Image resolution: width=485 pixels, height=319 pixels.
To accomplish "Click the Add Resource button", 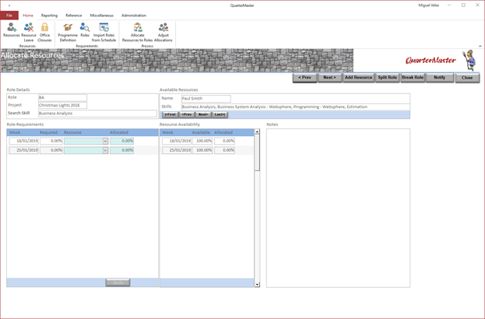I will pyautogui.click(x=358, y=78).
